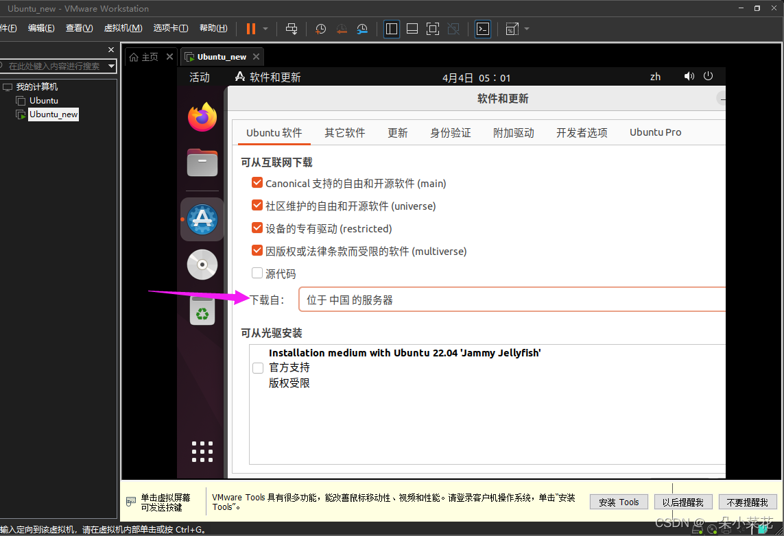Image resolution: width=784 pixels, height=536 pixels.
Task: Launch Firefox from the Ubuntu dock
Action: click(x=202, y=117)
